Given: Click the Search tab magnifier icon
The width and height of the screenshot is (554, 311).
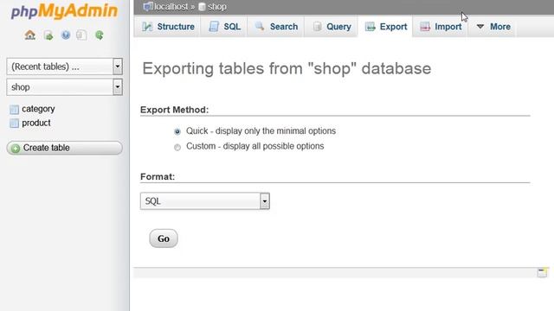Looking at the screenshot, I should (260, 27).
